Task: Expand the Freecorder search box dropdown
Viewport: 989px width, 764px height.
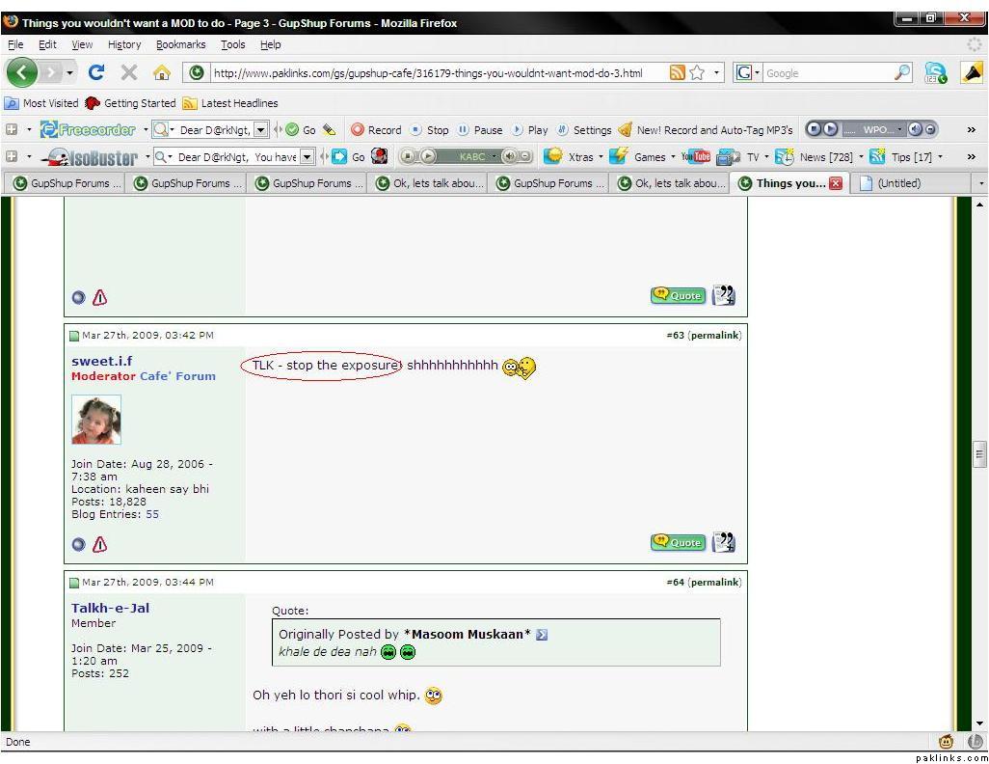Action: pyautogui.click(x=261, y=130)
